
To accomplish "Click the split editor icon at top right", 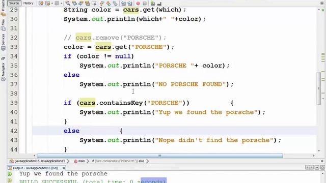I will (x=322, y=3).
